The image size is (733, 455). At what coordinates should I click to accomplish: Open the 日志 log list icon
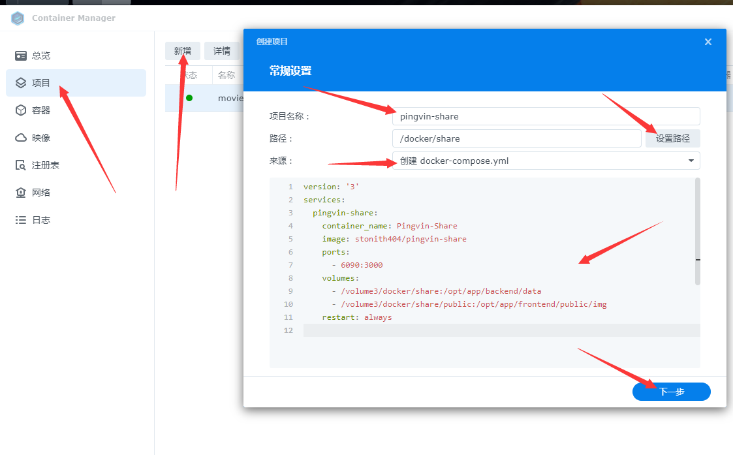[x=21, y=220]
